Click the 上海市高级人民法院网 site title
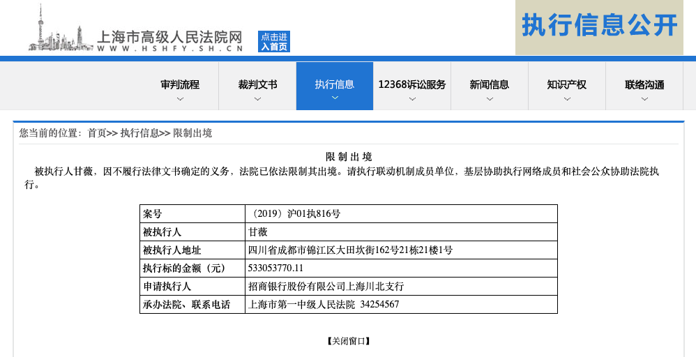Image resolution: width=696 pixels, height=357 pixels. pyautogui.click(x=169, y=37)
